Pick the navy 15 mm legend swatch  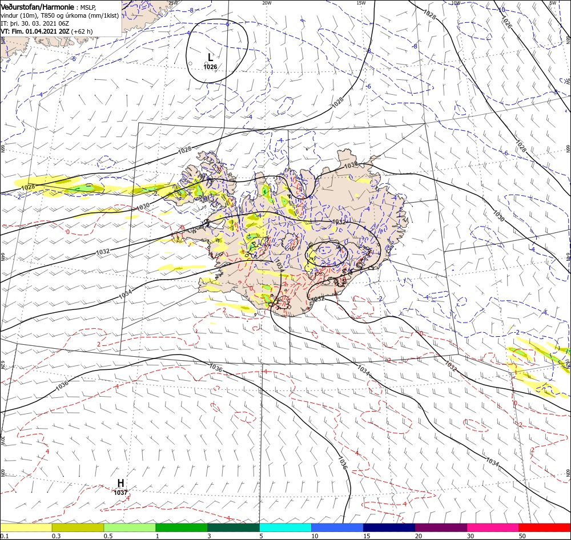coord(389,527)
